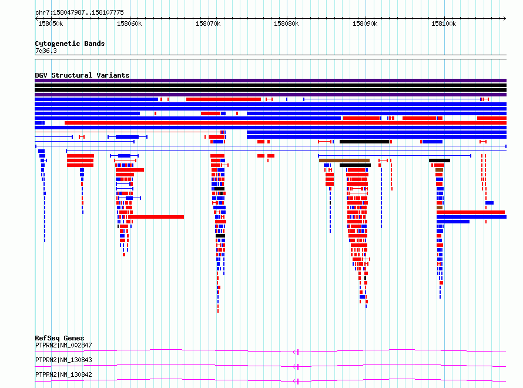The height and width of the screenshot is (388, 523).
Task: Open the PTPRN2|NM_130843 gene label
Action: 63,360
